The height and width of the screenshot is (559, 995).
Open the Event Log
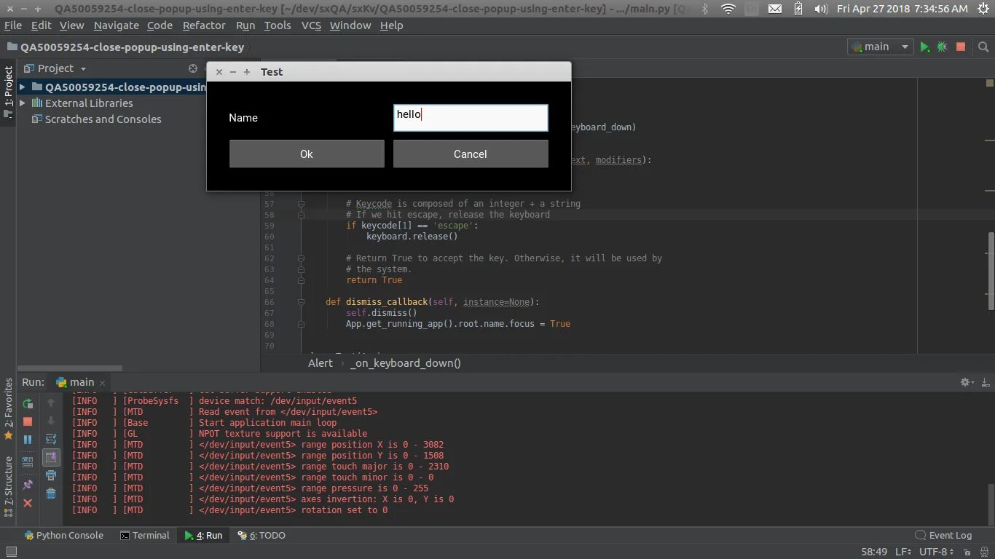[943, 535]
